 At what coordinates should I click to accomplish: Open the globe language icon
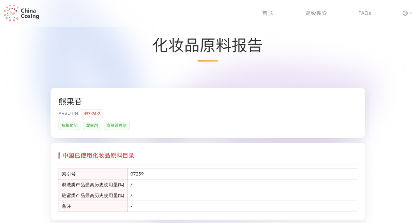coord(405,13)
